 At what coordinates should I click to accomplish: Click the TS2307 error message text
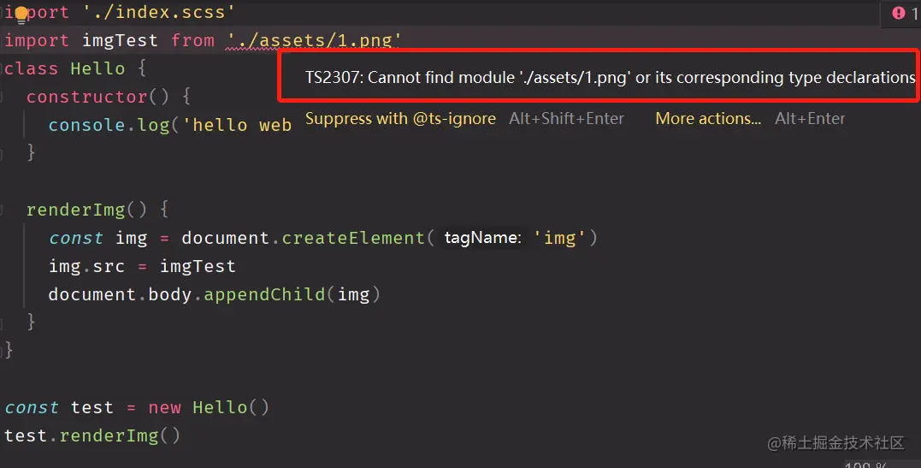pos(610,78)
